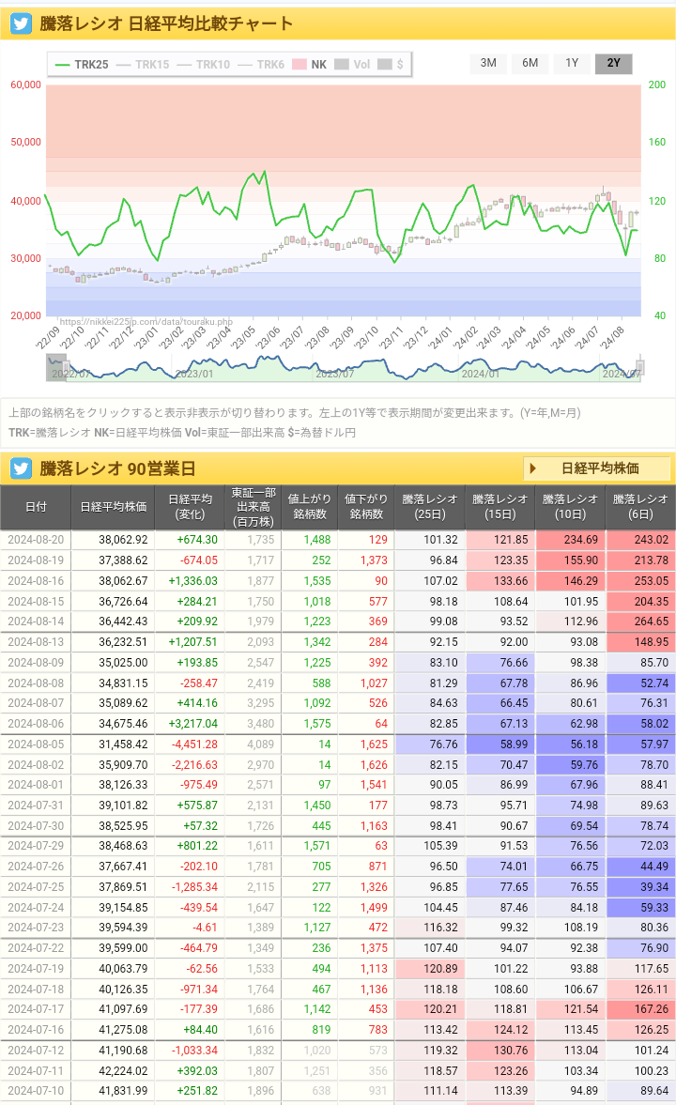Click the right handle of chart navigator

[641, 367]
